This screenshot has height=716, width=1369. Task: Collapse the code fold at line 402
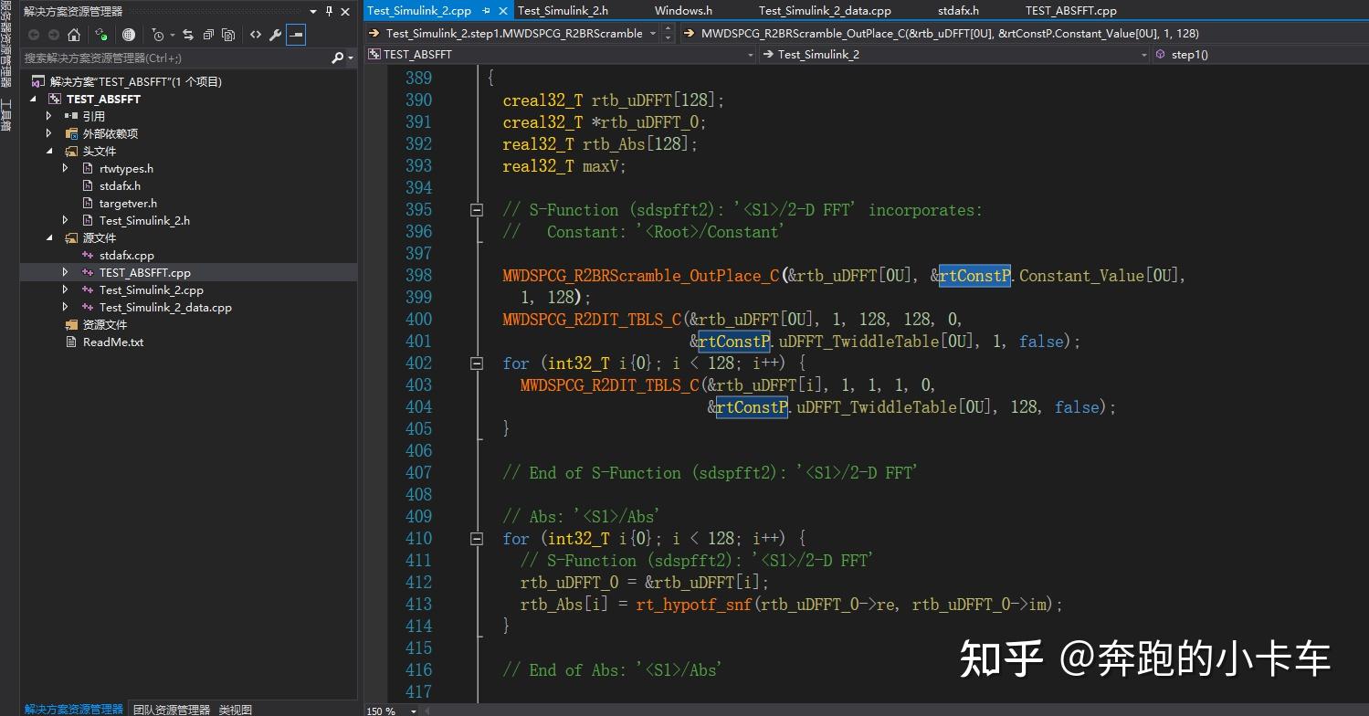[x=476, y=363]
